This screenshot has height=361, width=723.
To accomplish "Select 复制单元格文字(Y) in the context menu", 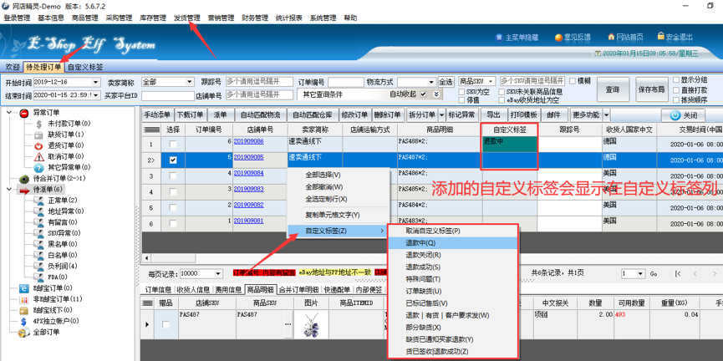I will [339, 215].
